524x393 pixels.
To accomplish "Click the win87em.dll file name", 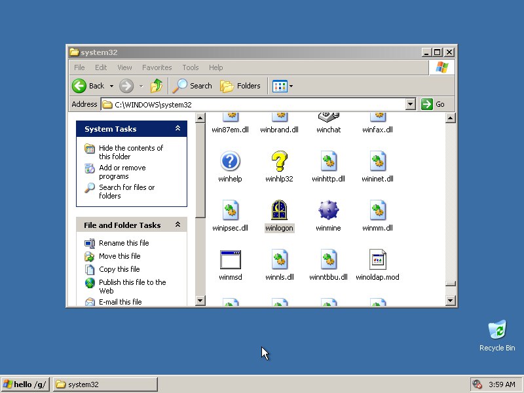I will 230,130.
